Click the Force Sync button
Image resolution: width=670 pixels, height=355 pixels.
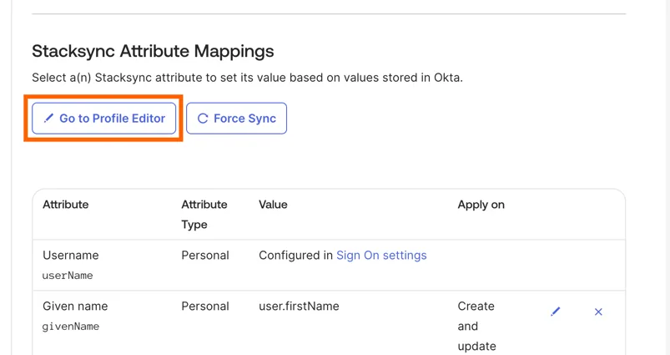point(236,119)
